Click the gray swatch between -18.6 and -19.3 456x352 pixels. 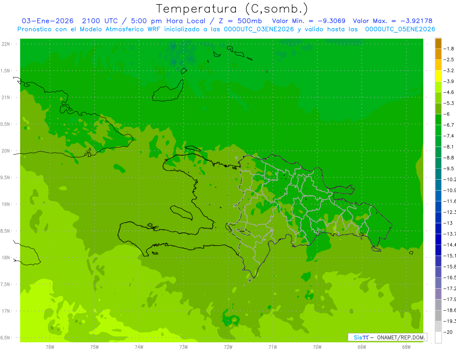(438, 316)
